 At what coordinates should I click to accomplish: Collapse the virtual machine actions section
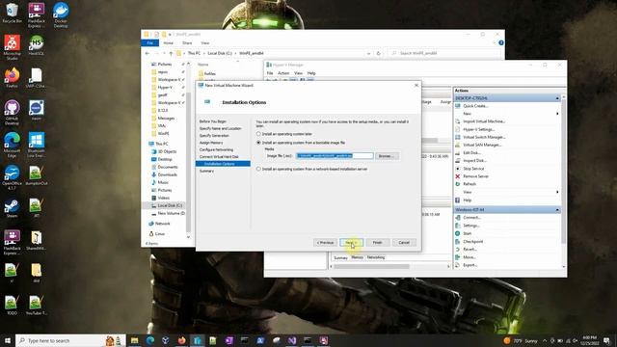click(x=557, y=210)
